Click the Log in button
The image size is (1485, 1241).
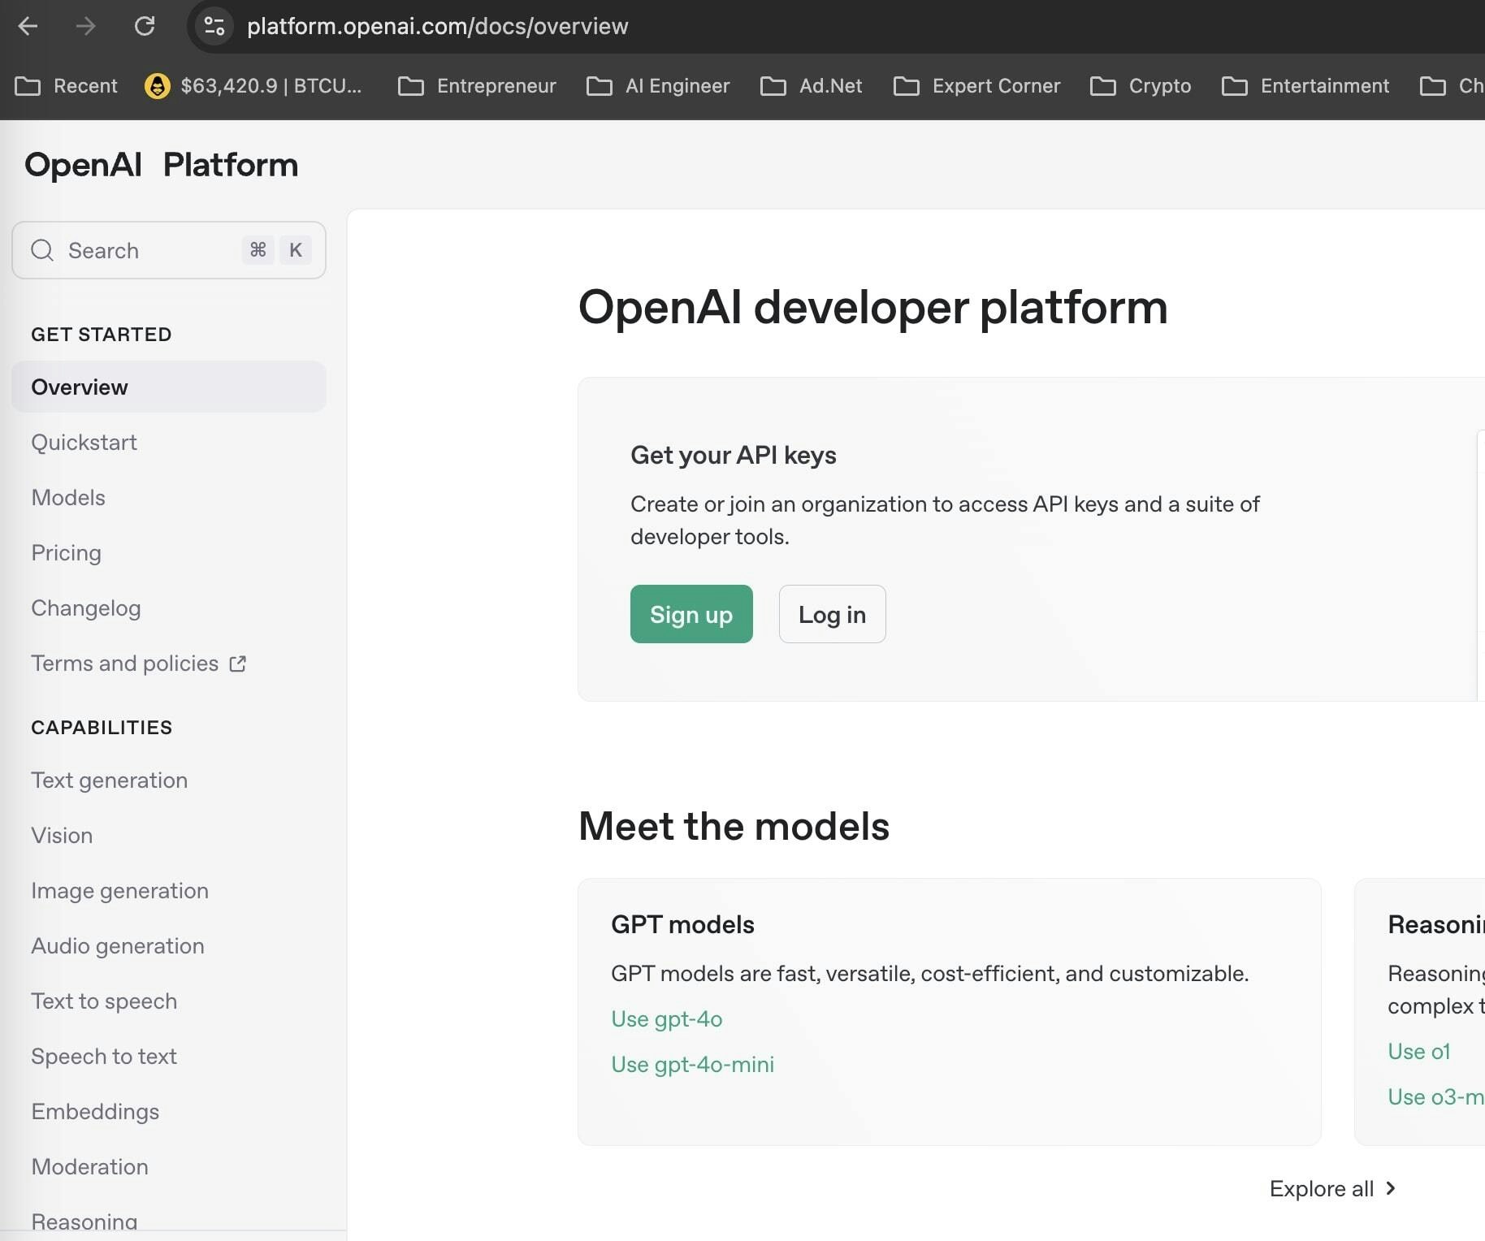(x=832, y=615)
